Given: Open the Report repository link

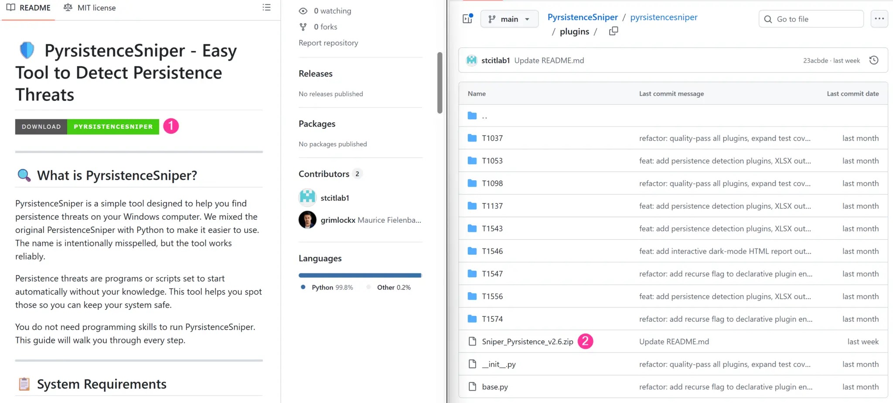Looking at the screenshot, I should click(328, 43).
